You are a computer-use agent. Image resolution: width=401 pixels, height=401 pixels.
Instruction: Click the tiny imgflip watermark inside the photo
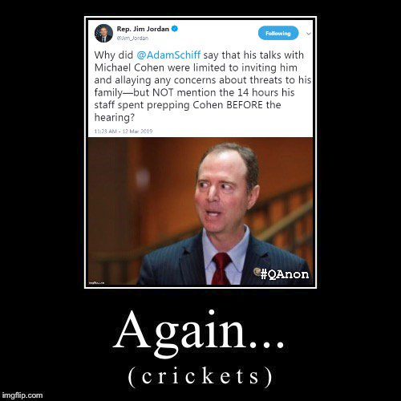tap(96, 282)
